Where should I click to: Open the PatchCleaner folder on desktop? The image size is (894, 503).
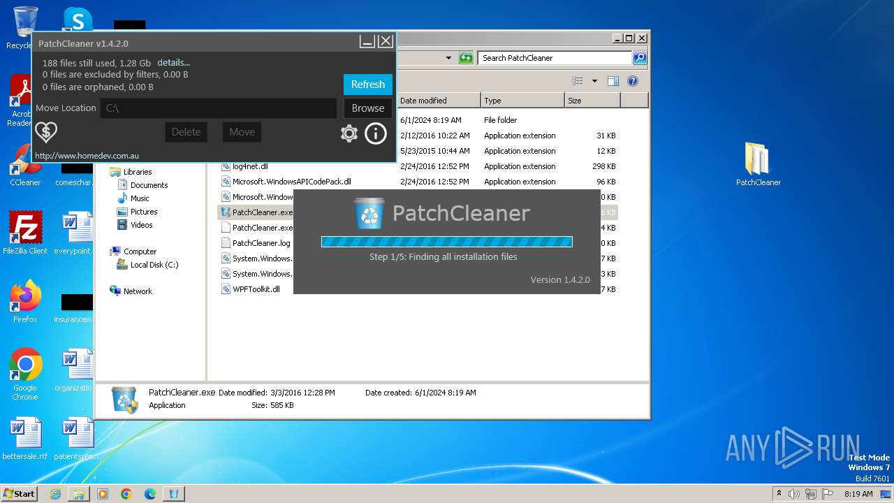tap(758, 165)
